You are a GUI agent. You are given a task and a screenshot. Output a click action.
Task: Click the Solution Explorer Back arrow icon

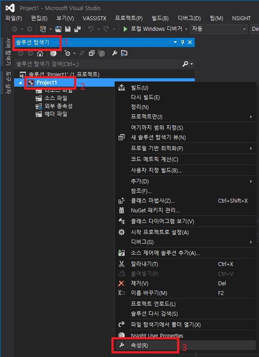pos(21,53)
